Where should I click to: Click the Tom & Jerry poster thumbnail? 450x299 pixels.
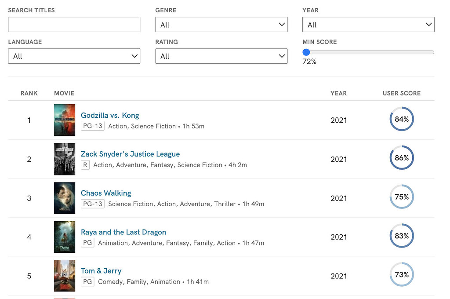coord(65,276)
